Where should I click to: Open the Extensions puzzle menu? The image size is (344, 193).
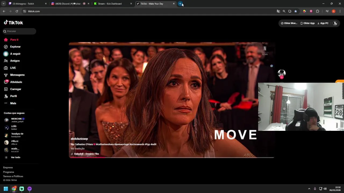pyautogui.click(x=318, y=11)
